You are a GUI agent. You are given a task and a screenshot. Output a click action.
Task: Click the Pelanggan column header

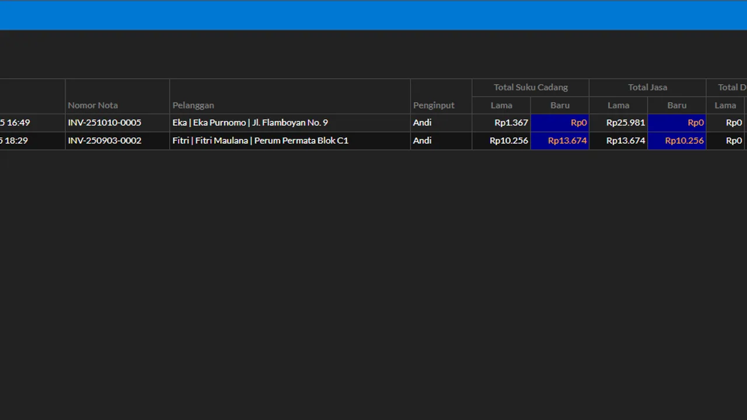click(290, 96)
